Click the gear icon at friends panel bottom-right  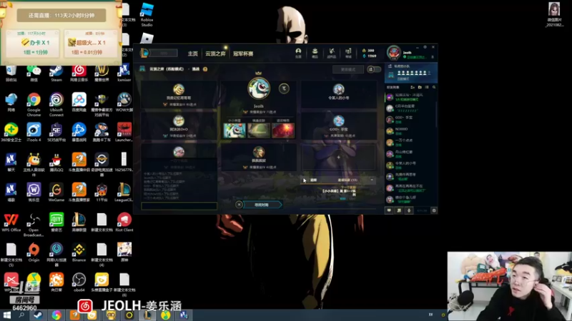434,210
